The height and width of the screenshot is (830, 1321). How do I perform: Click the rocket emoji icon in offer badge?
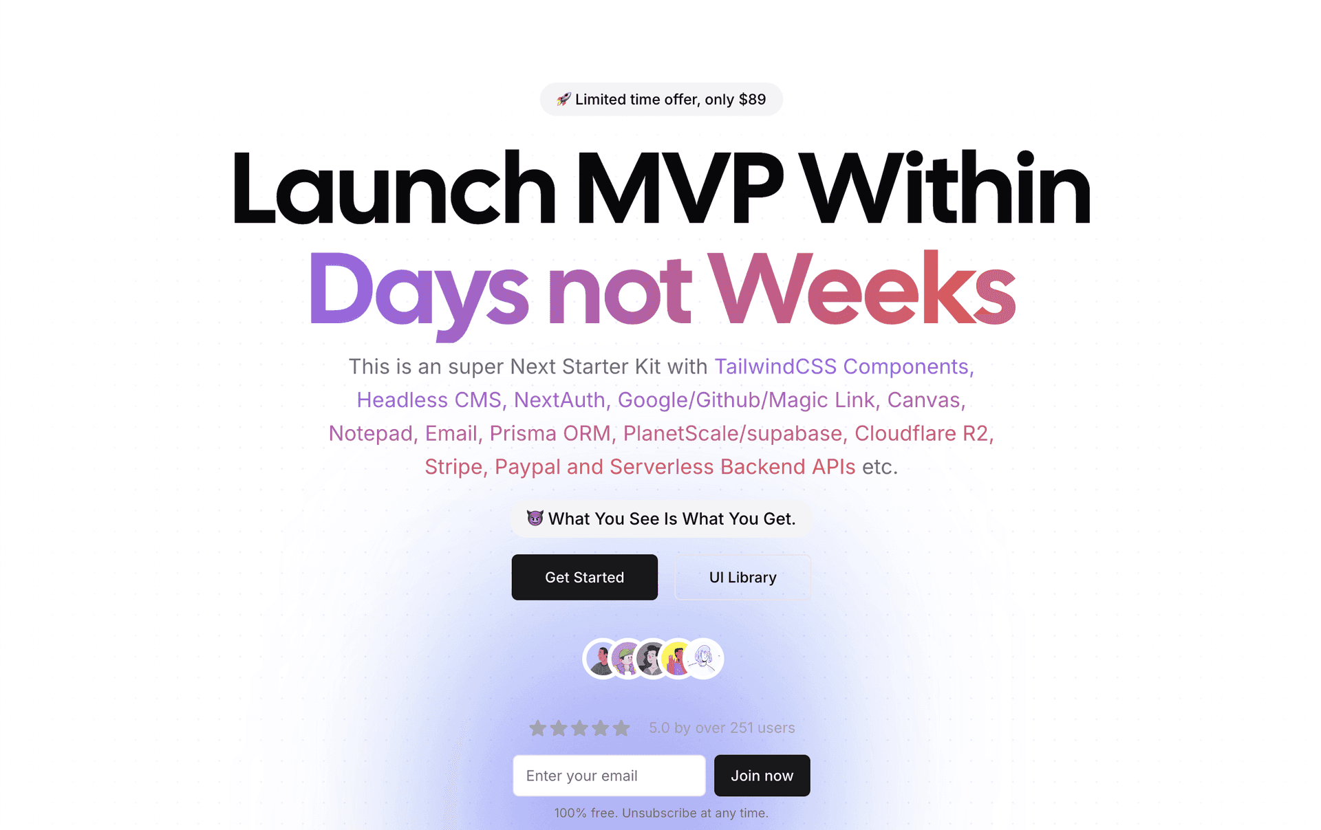click(564, 100)
